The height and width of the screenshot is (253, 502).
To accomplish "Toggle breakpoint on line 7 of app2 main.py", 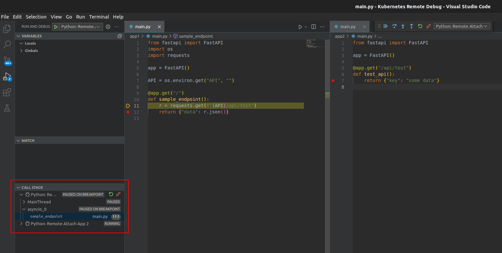I will [x=333, y=81].
